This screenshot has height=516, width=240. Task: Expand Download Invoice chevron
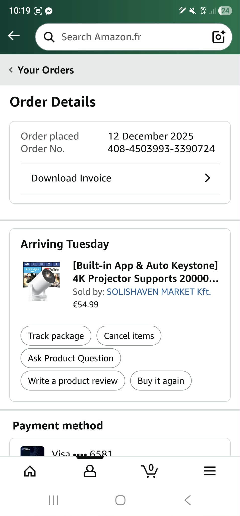207,178
